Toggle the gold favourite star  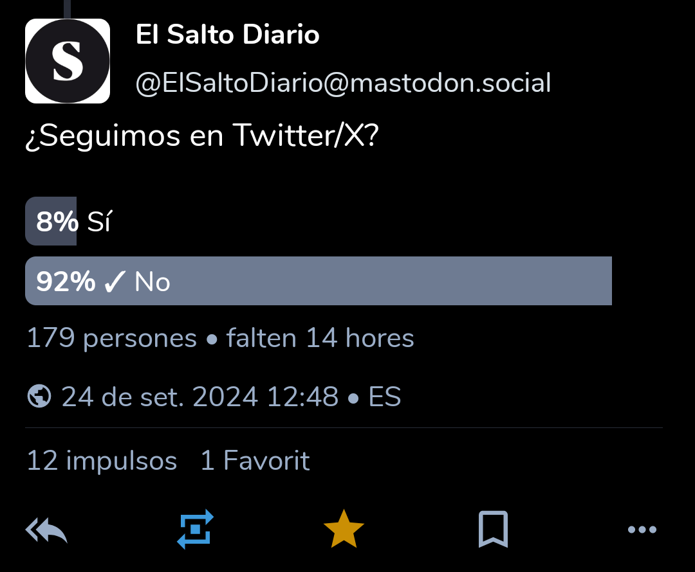coord(344,530)
